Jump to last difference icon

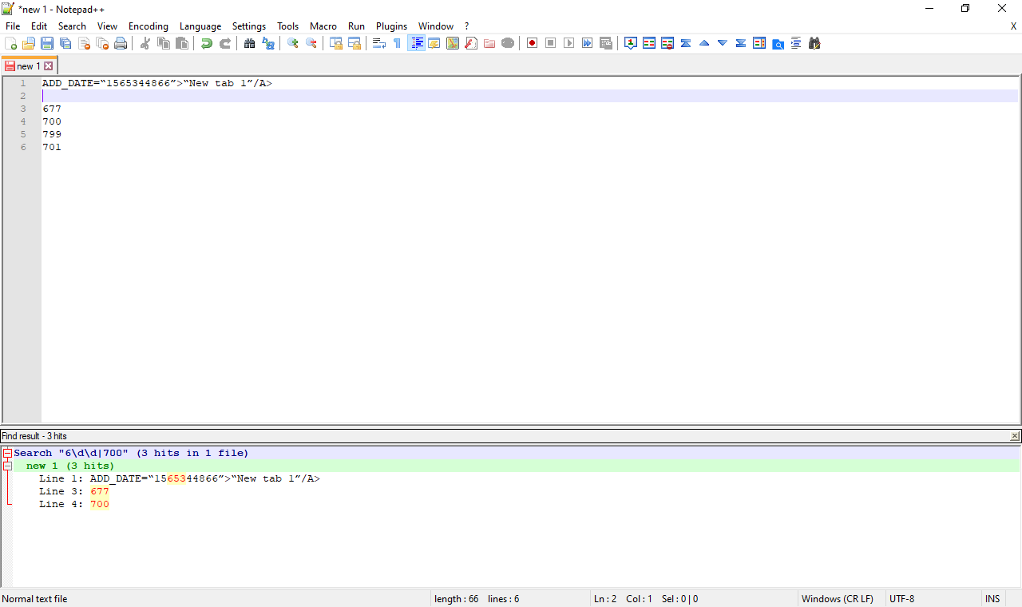pyautogui.click(x=741, y=43)
